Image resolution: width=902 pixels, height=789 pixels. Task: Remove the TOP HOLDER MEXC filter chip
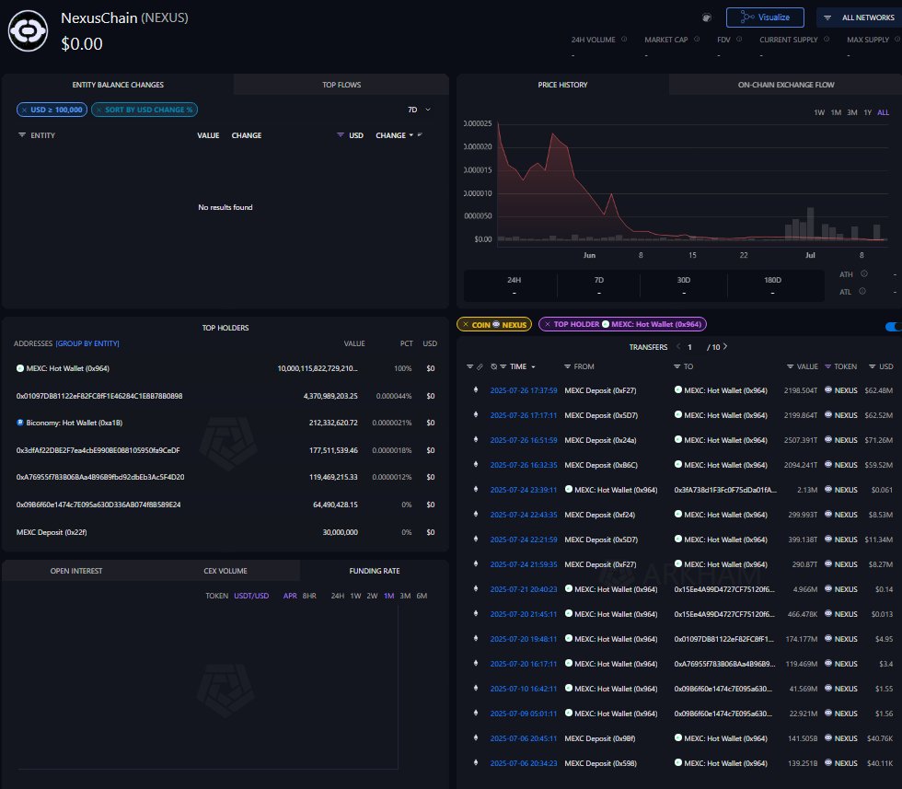[548, 325]
